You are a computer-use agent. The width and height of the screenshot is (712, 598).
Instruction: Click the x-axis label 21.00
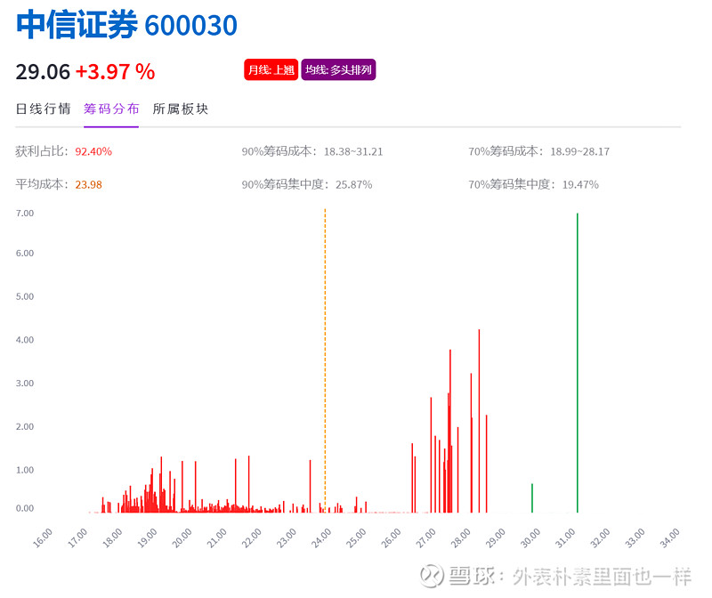pyautogui.click(x=216, y=538)
